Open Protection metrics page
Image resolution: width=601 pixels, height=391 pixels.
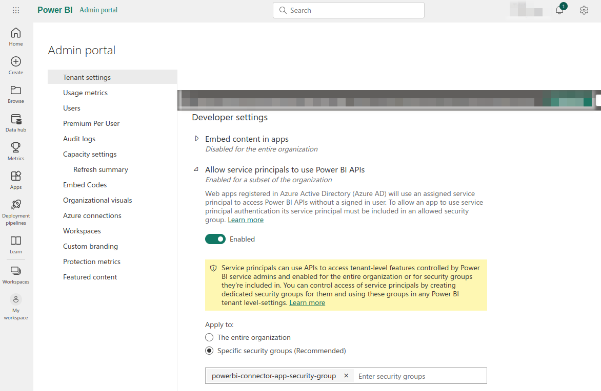(92, 262)
